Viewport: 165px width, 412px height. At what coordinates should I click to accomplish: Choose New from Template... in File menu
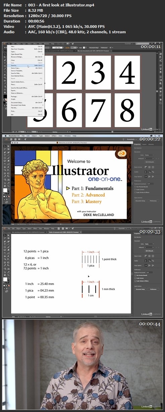26,49
